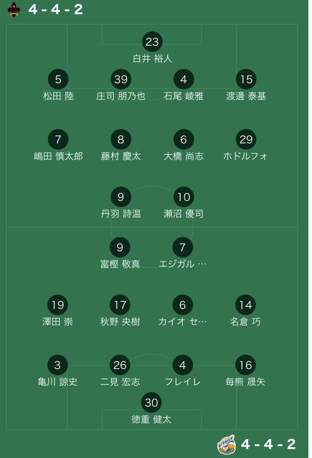
Task: Select player number 14 名倉 巧
Action: (x=246, y=305)
